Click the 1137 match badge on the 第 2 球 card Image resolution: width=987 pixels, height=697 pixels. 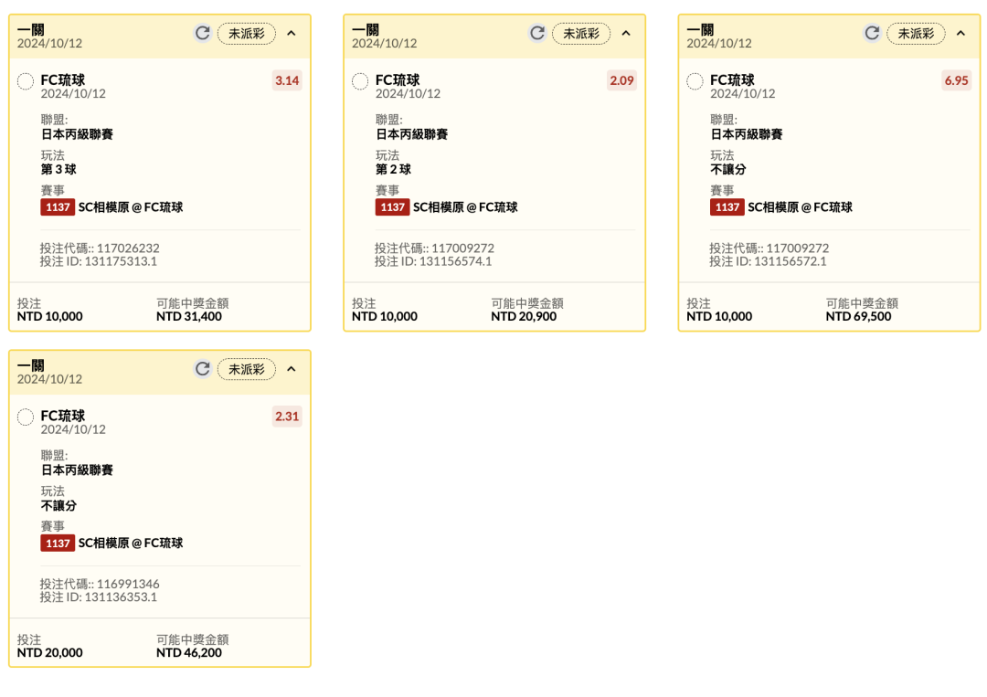(393, 207)
